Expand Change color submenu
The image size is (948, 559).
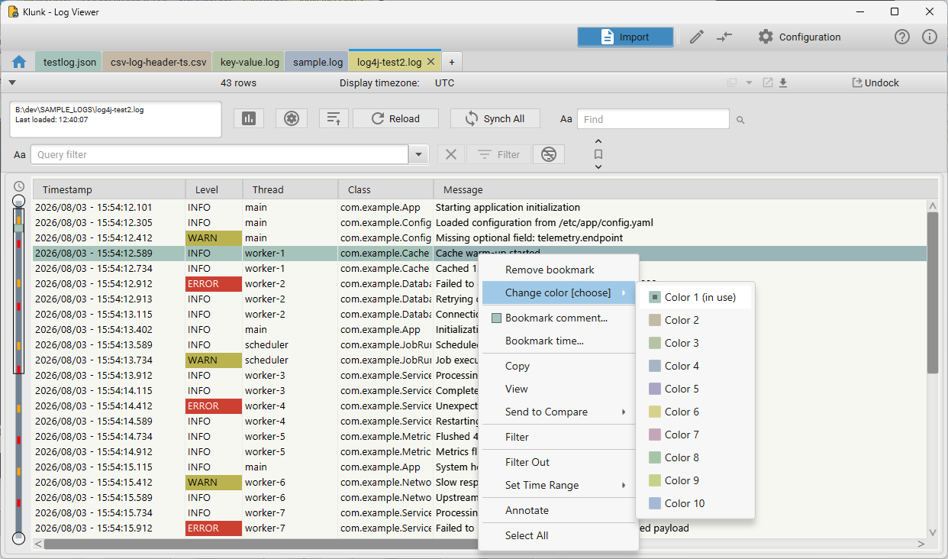[x=558, y=293]
